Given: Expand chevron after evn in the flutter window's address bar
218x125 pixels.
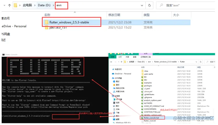Looking at the screenshot, I should [152, 62].
